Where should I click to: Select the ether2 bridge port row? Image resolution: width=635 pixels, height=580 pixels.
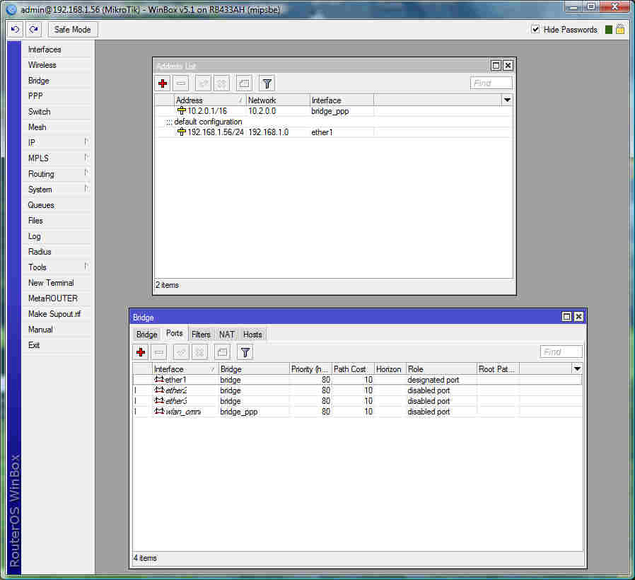pyautogui.click(x=358, y=390)
